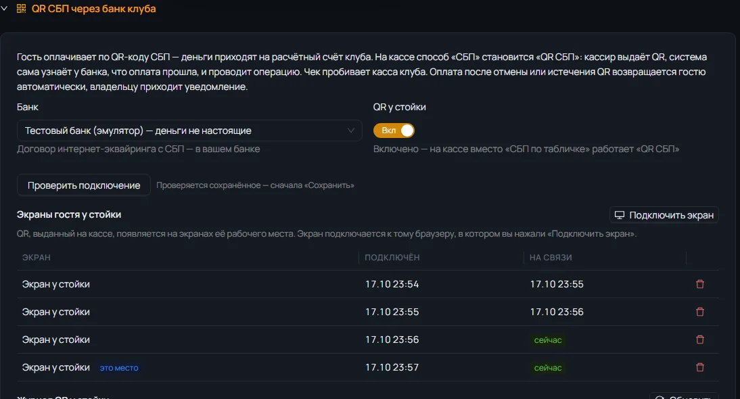Click the "Банк" field label
The width and height of the screenshot is (740, 399).
point(27,107)
